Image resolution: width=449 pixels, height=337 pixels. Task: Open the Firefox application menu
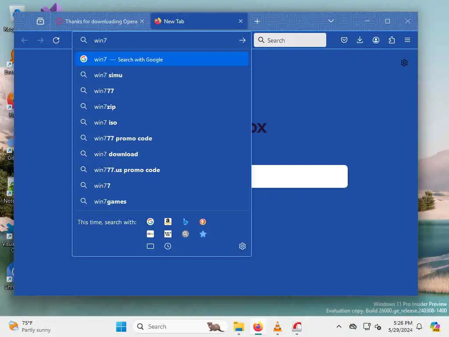(x=407, y=40)
